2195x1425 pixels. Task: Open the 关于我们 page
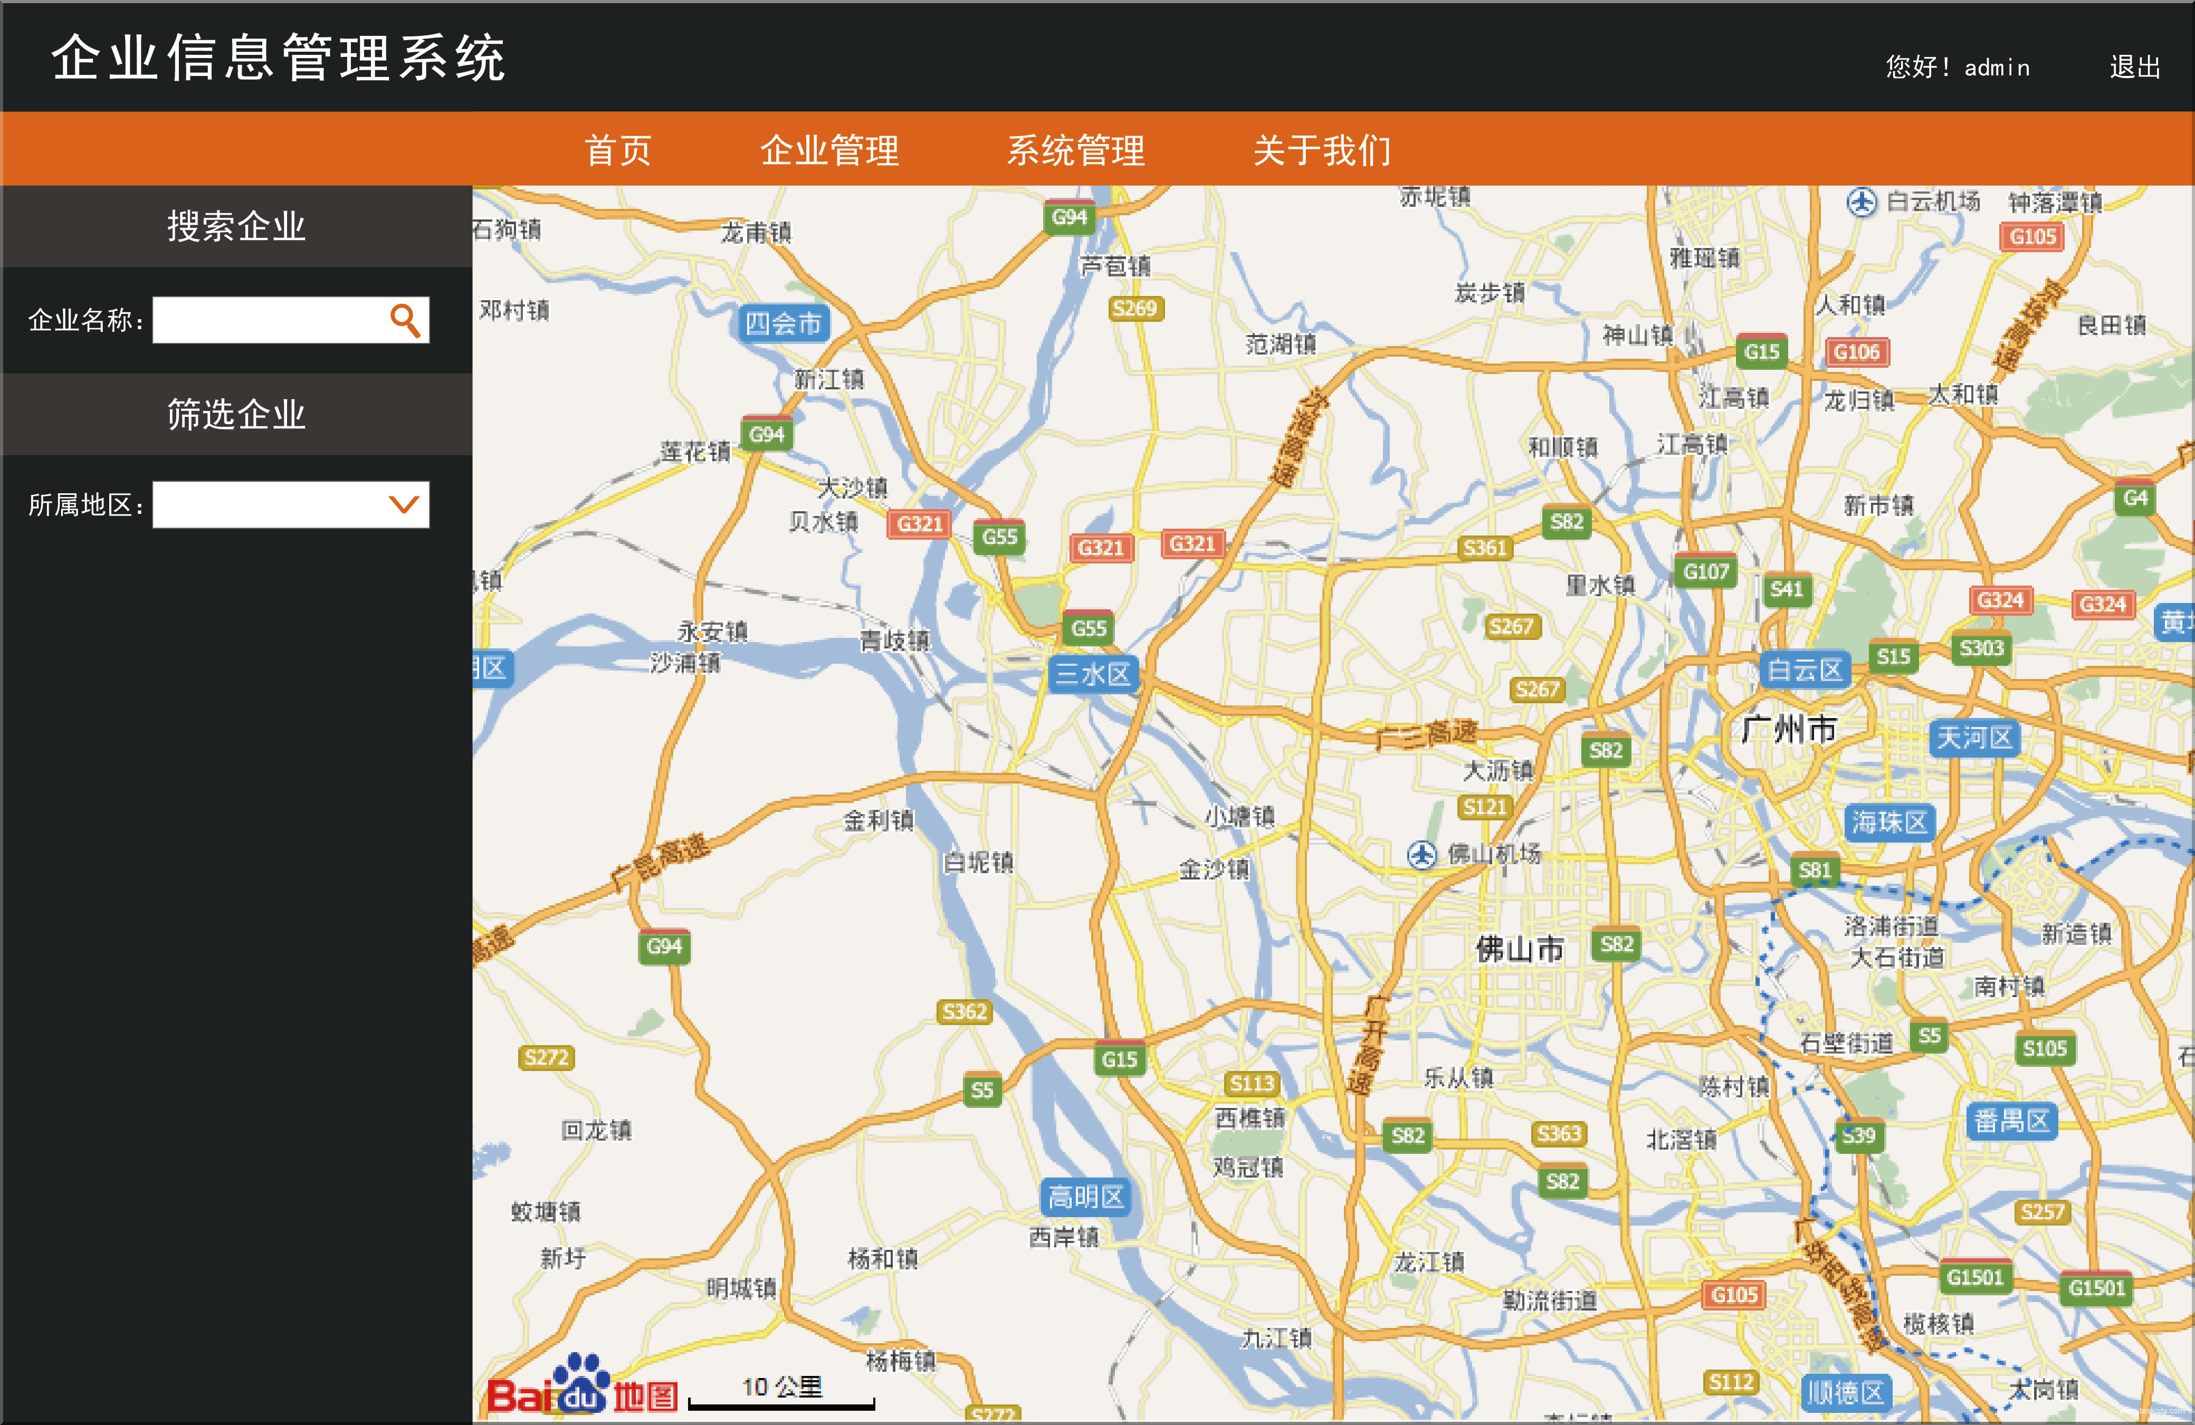point(1322,149)
